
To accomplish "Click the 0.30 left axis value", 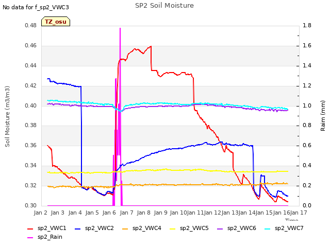I will pyautogui.click(x=31, y=205).
